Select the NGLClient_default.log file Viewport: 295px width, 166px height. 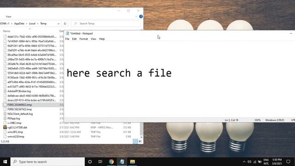coord(20,114)
